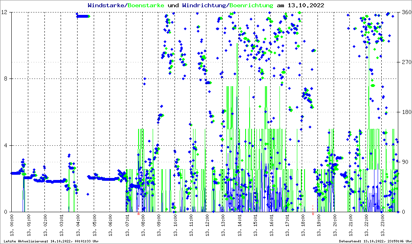Click the time label '13. 21:00'
This screenshot has height=244, width=412.
(351, 225)
